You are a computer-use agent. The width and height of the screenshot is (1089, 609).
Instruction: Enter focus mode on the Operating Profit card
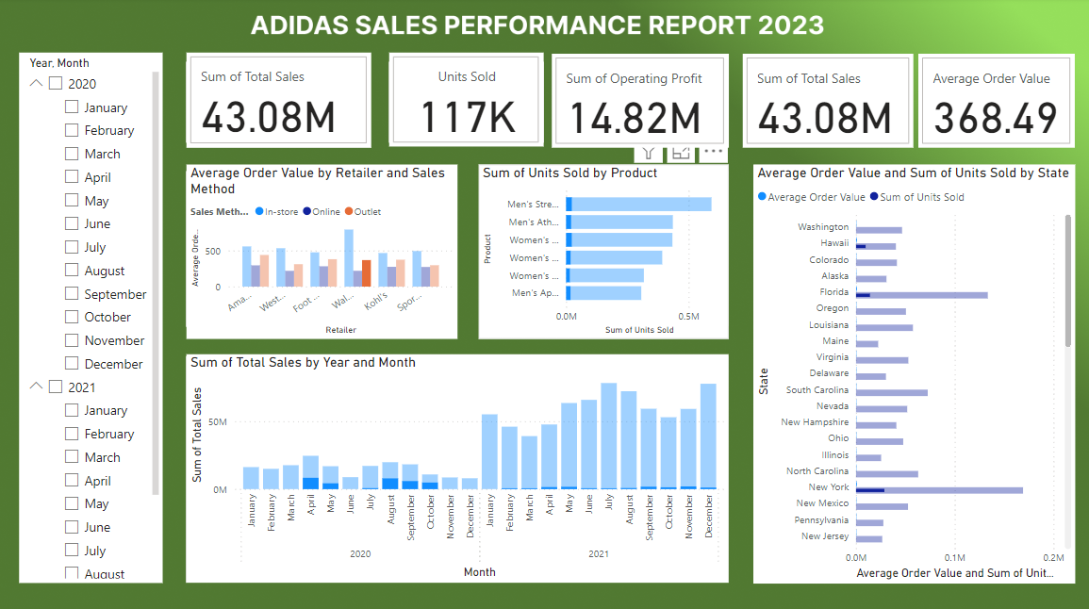681,153
